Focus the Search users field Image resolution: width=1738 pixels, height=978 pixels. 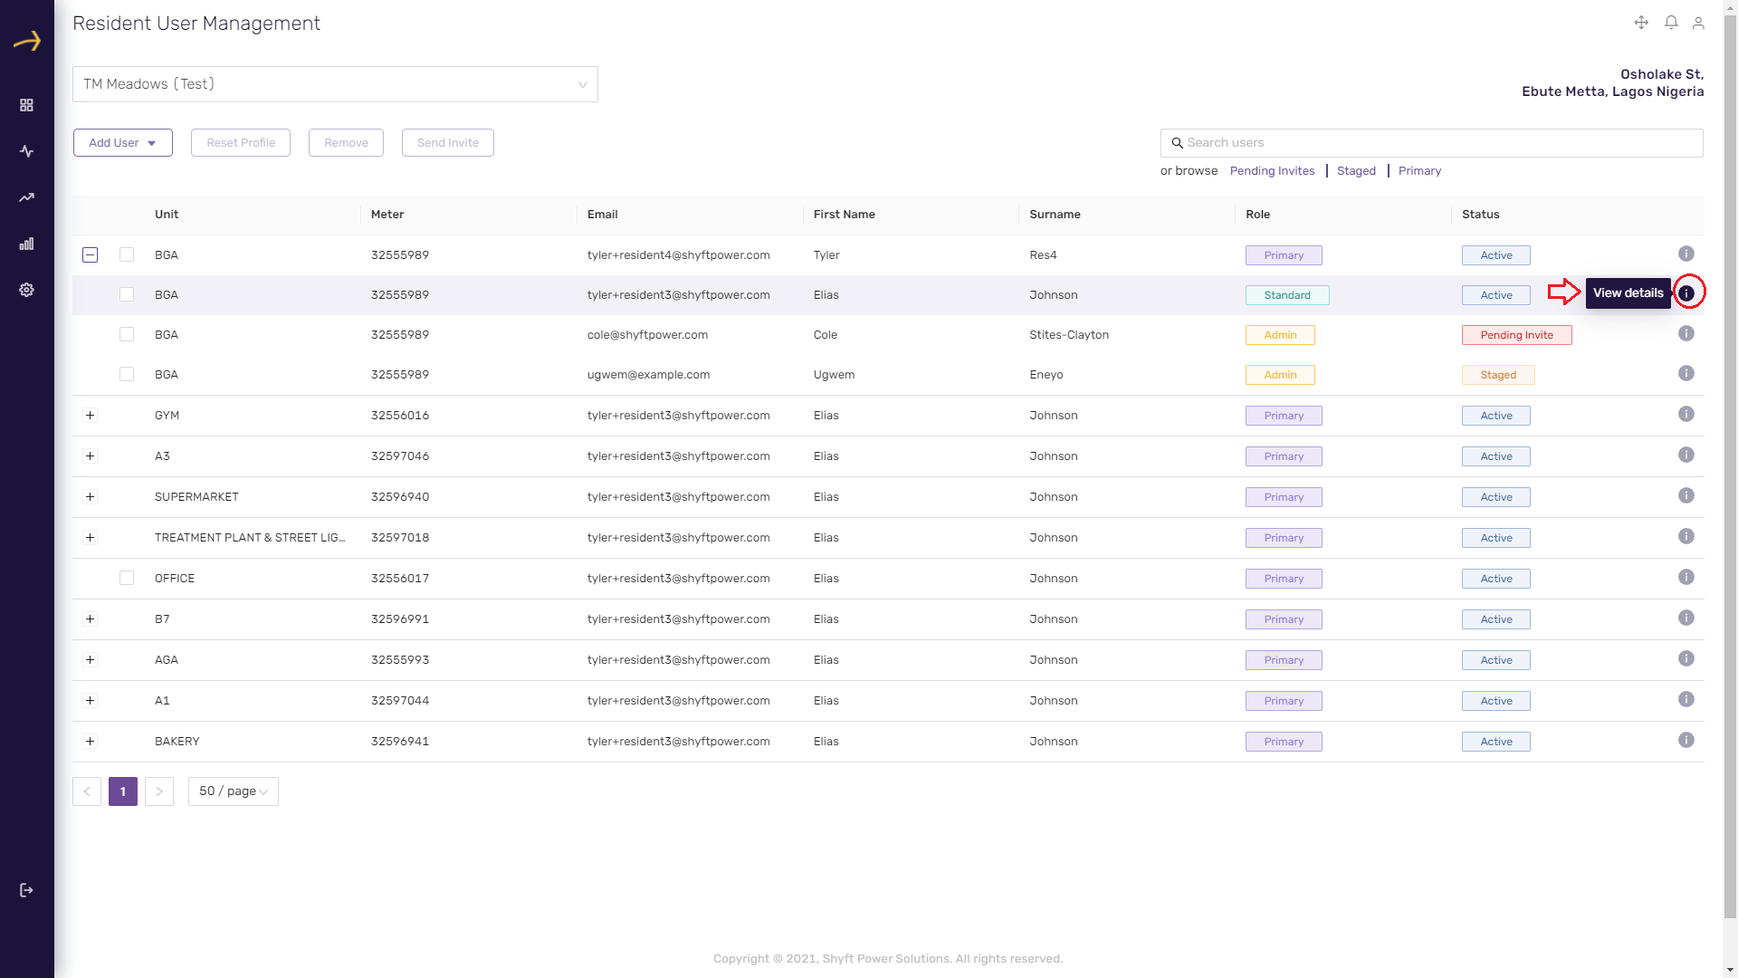click(1432, 143)
